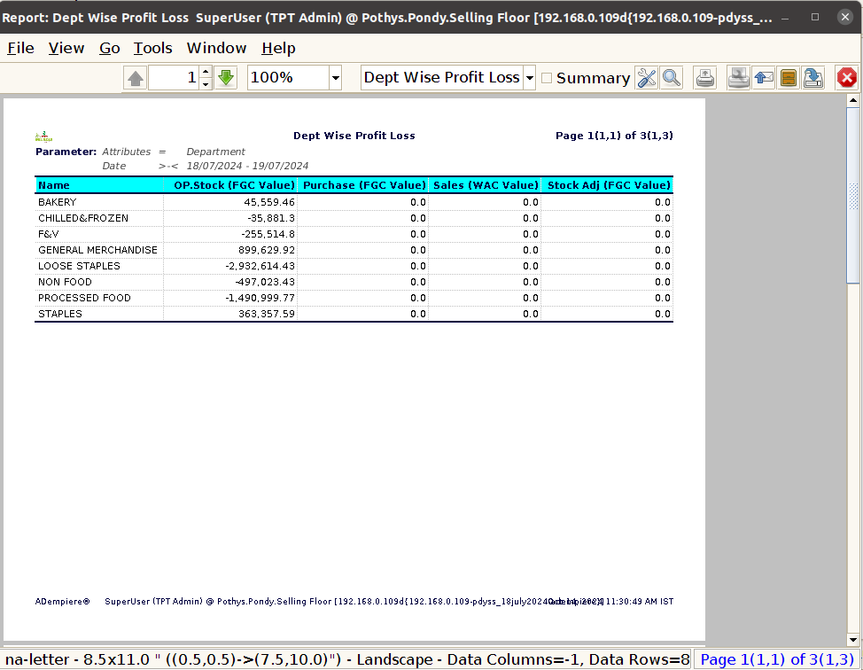Open the Go menu
The width and height of the screenshot is (863, 670).
click(x=110, y=49)
